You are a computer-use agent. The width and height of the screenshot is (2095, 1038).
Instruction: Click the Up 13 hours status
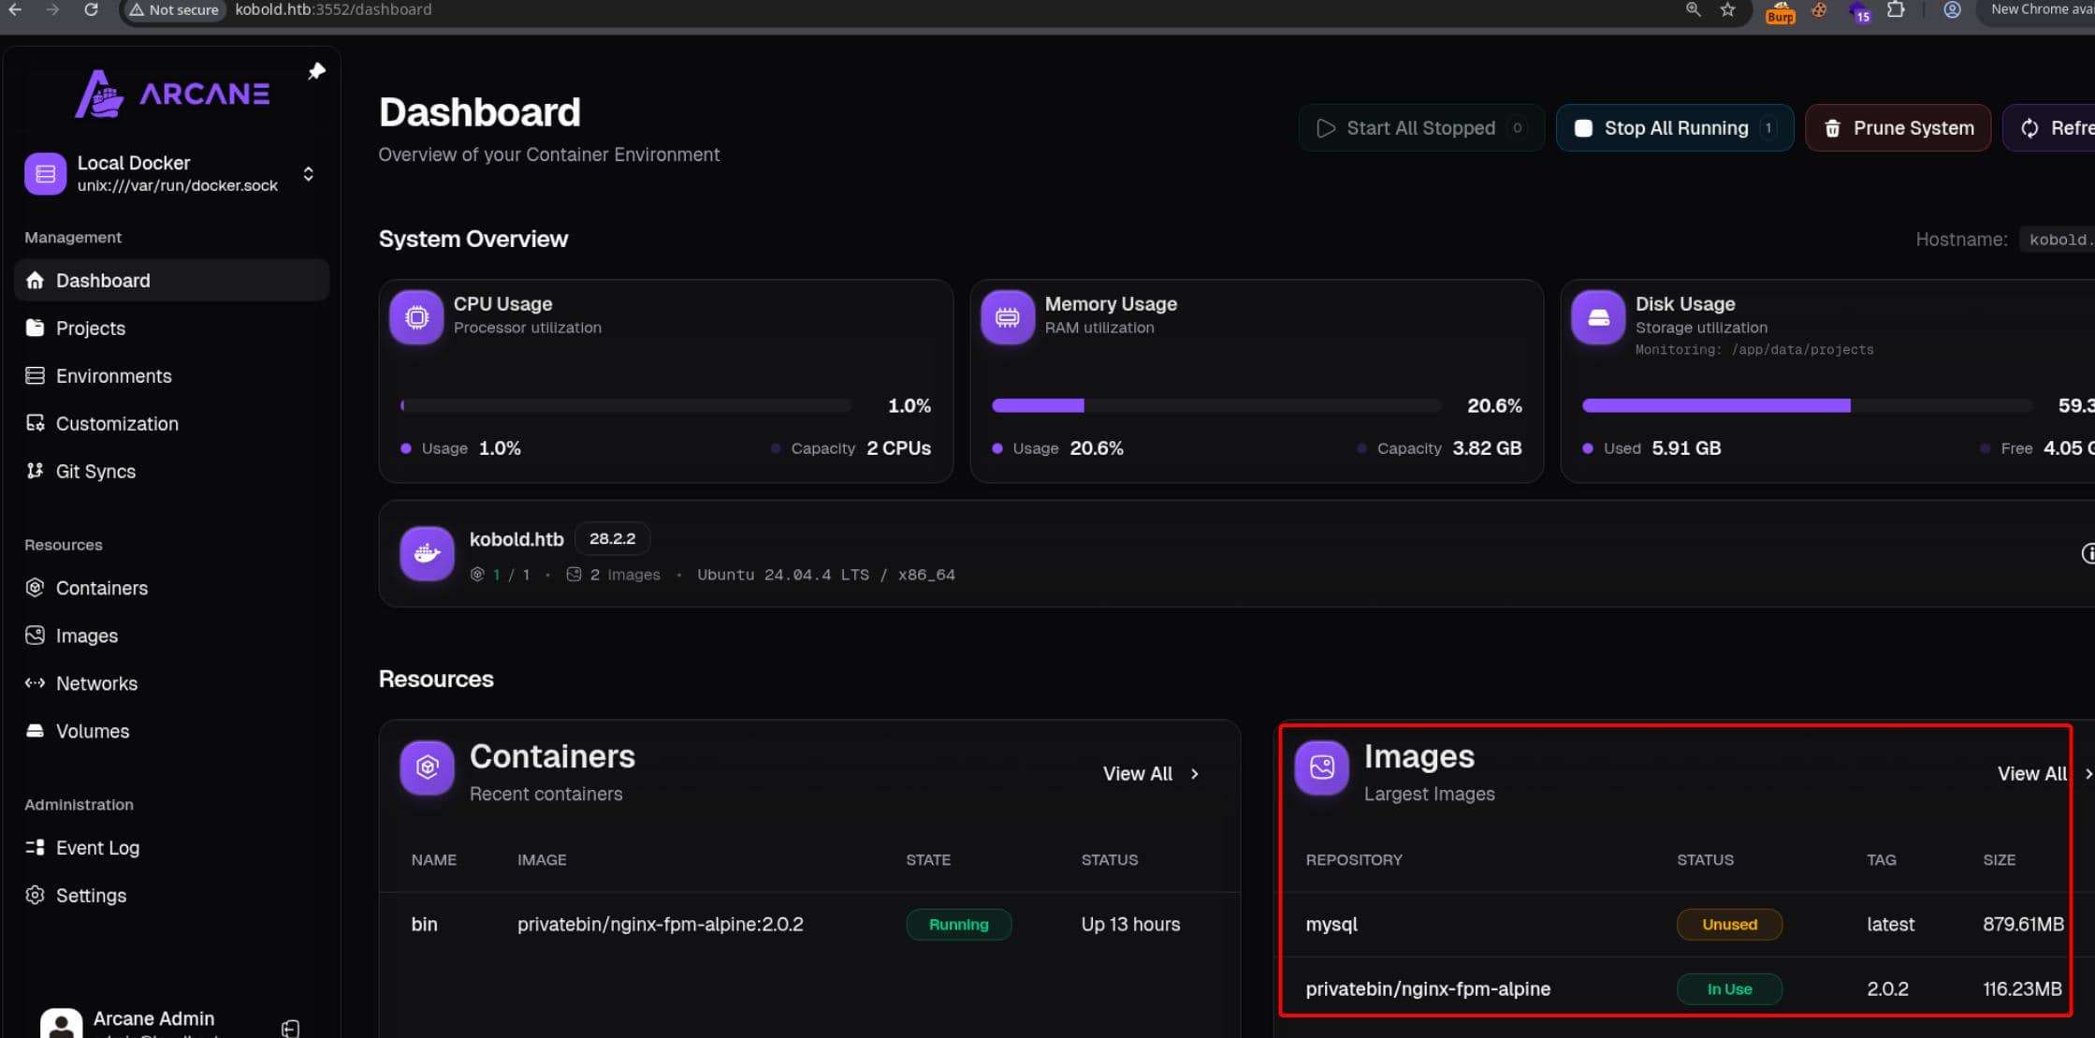[1130, 924]
